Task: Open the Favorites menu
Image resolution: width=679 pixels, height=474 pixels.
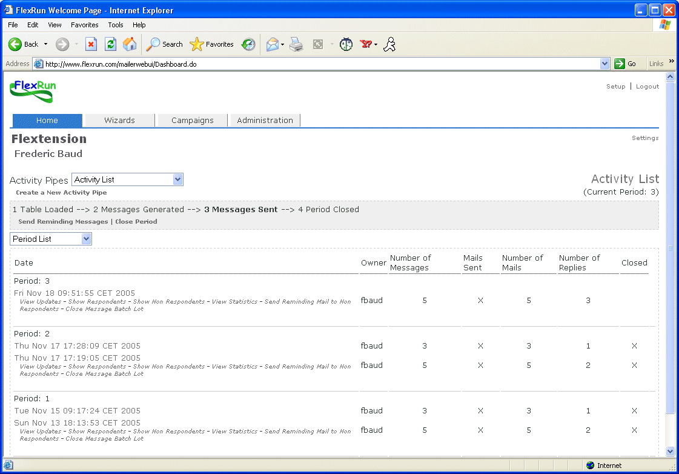Action: coord(84,25)
